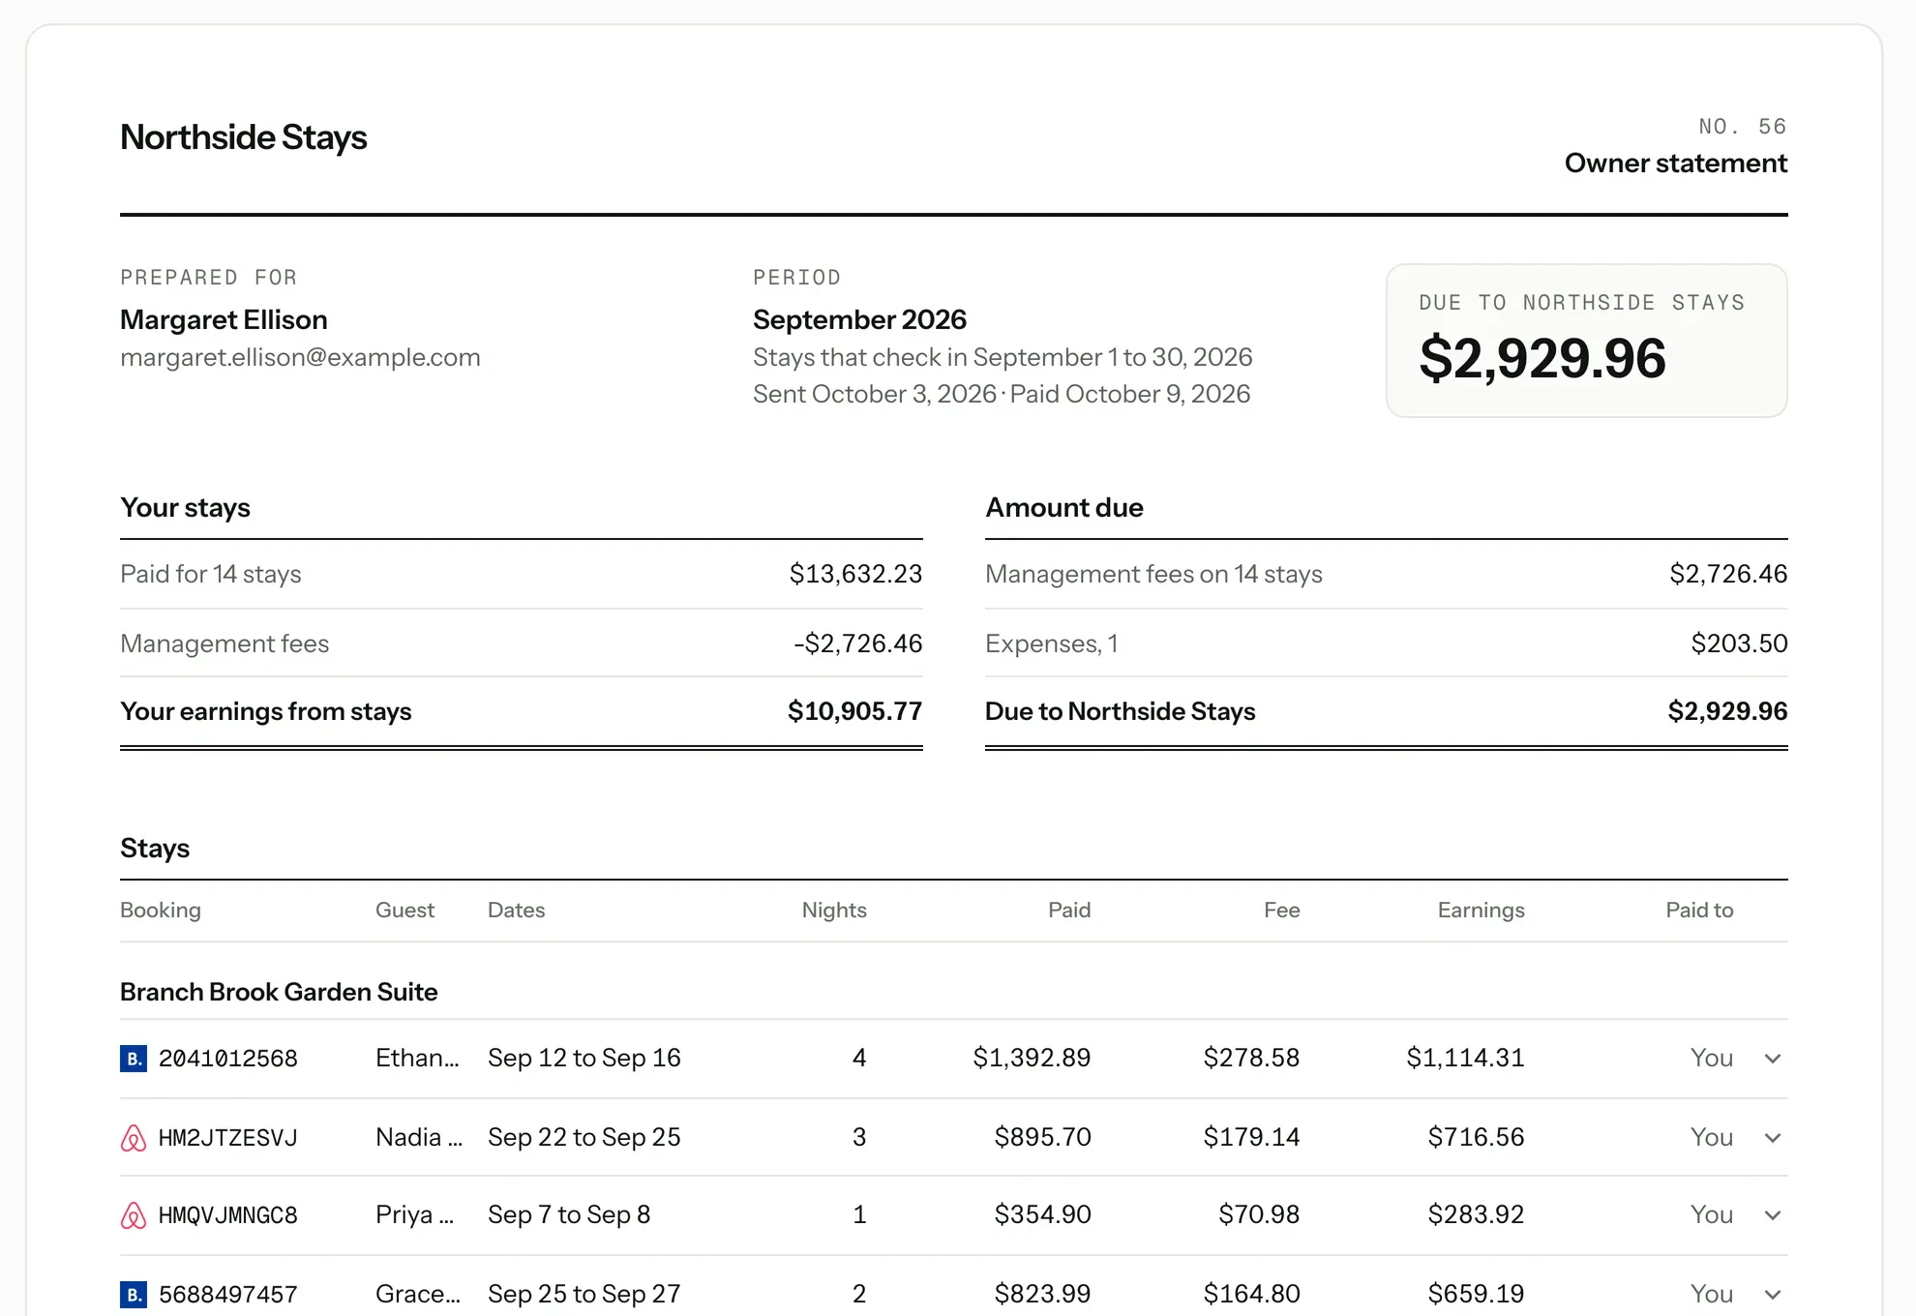Click the Paid column header
The height and width of the screenshot is (1316, 1916).
tap(1069, 911)
